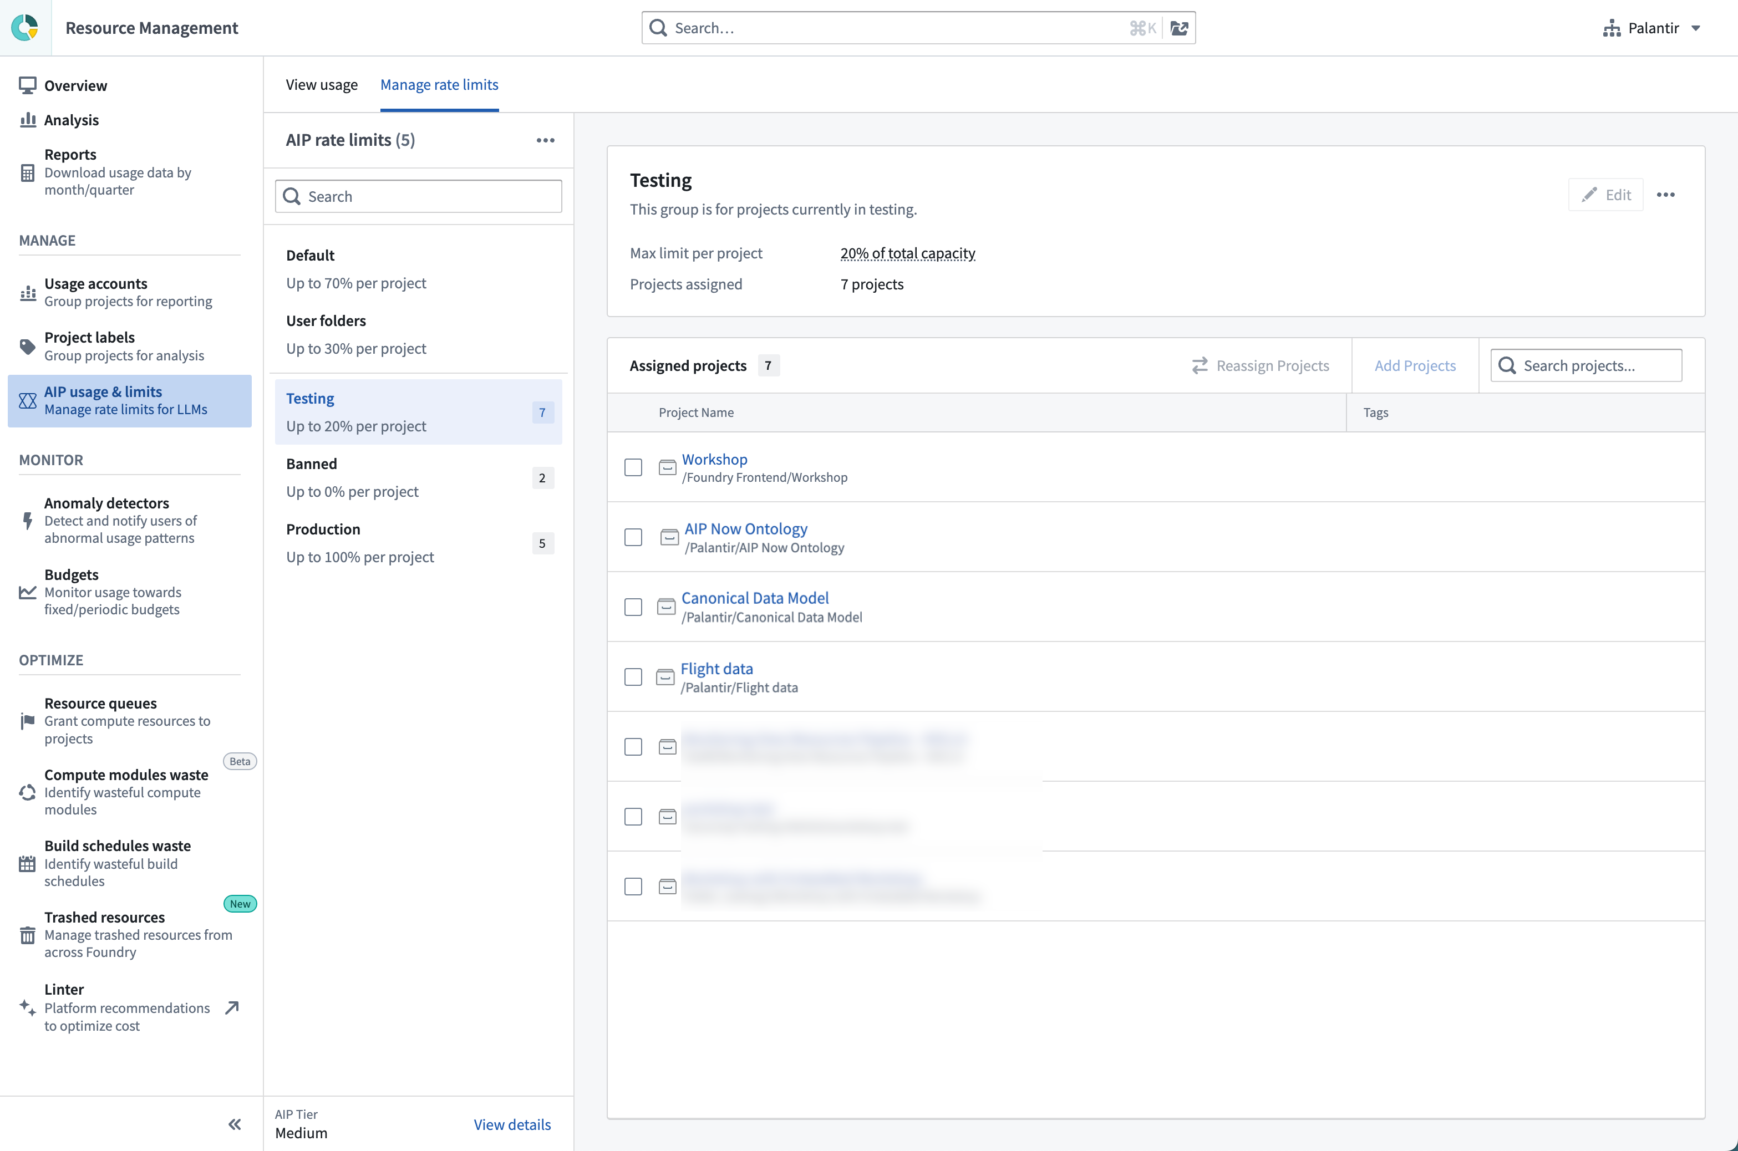The width and height of the screenshot is (1738, 1151).
Task: Open View details for AIP Tier
Action: click(x=512, y=1124)
